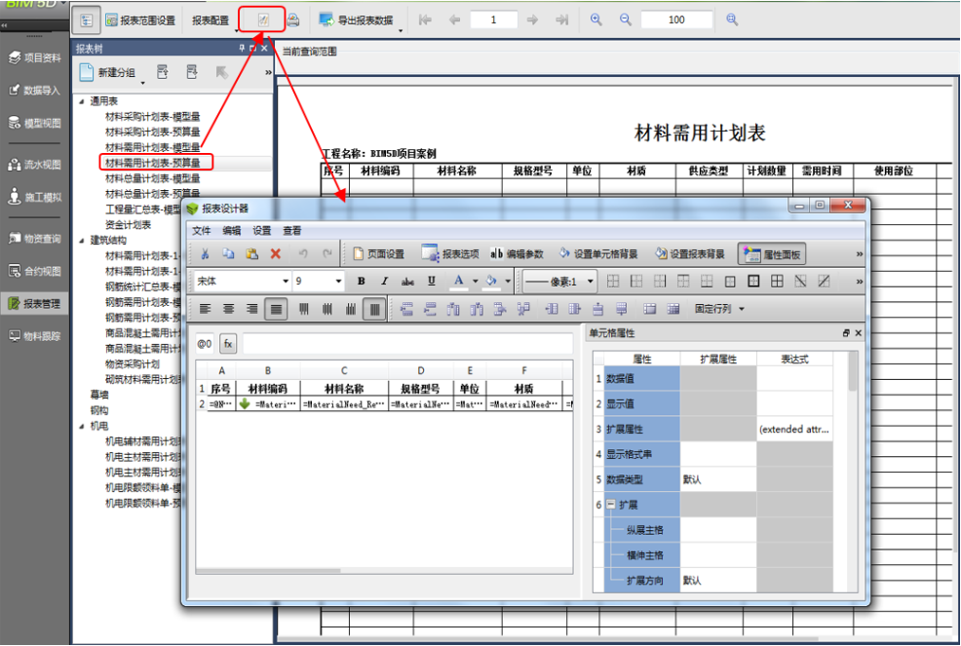The height and width of the screenshot is (646, 961).
Task: Click the Redo arrow icon
Action: pyautogui.click(x=327, y=253)
